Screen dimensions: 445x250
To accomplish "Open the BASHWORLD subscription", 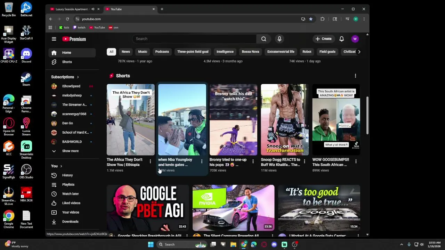I will [72, 142].
